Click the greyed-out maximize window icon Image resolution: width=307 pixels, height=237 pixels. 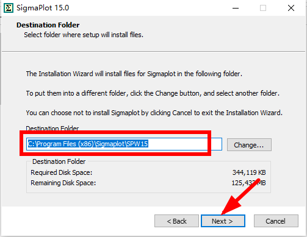click(263, 8)
